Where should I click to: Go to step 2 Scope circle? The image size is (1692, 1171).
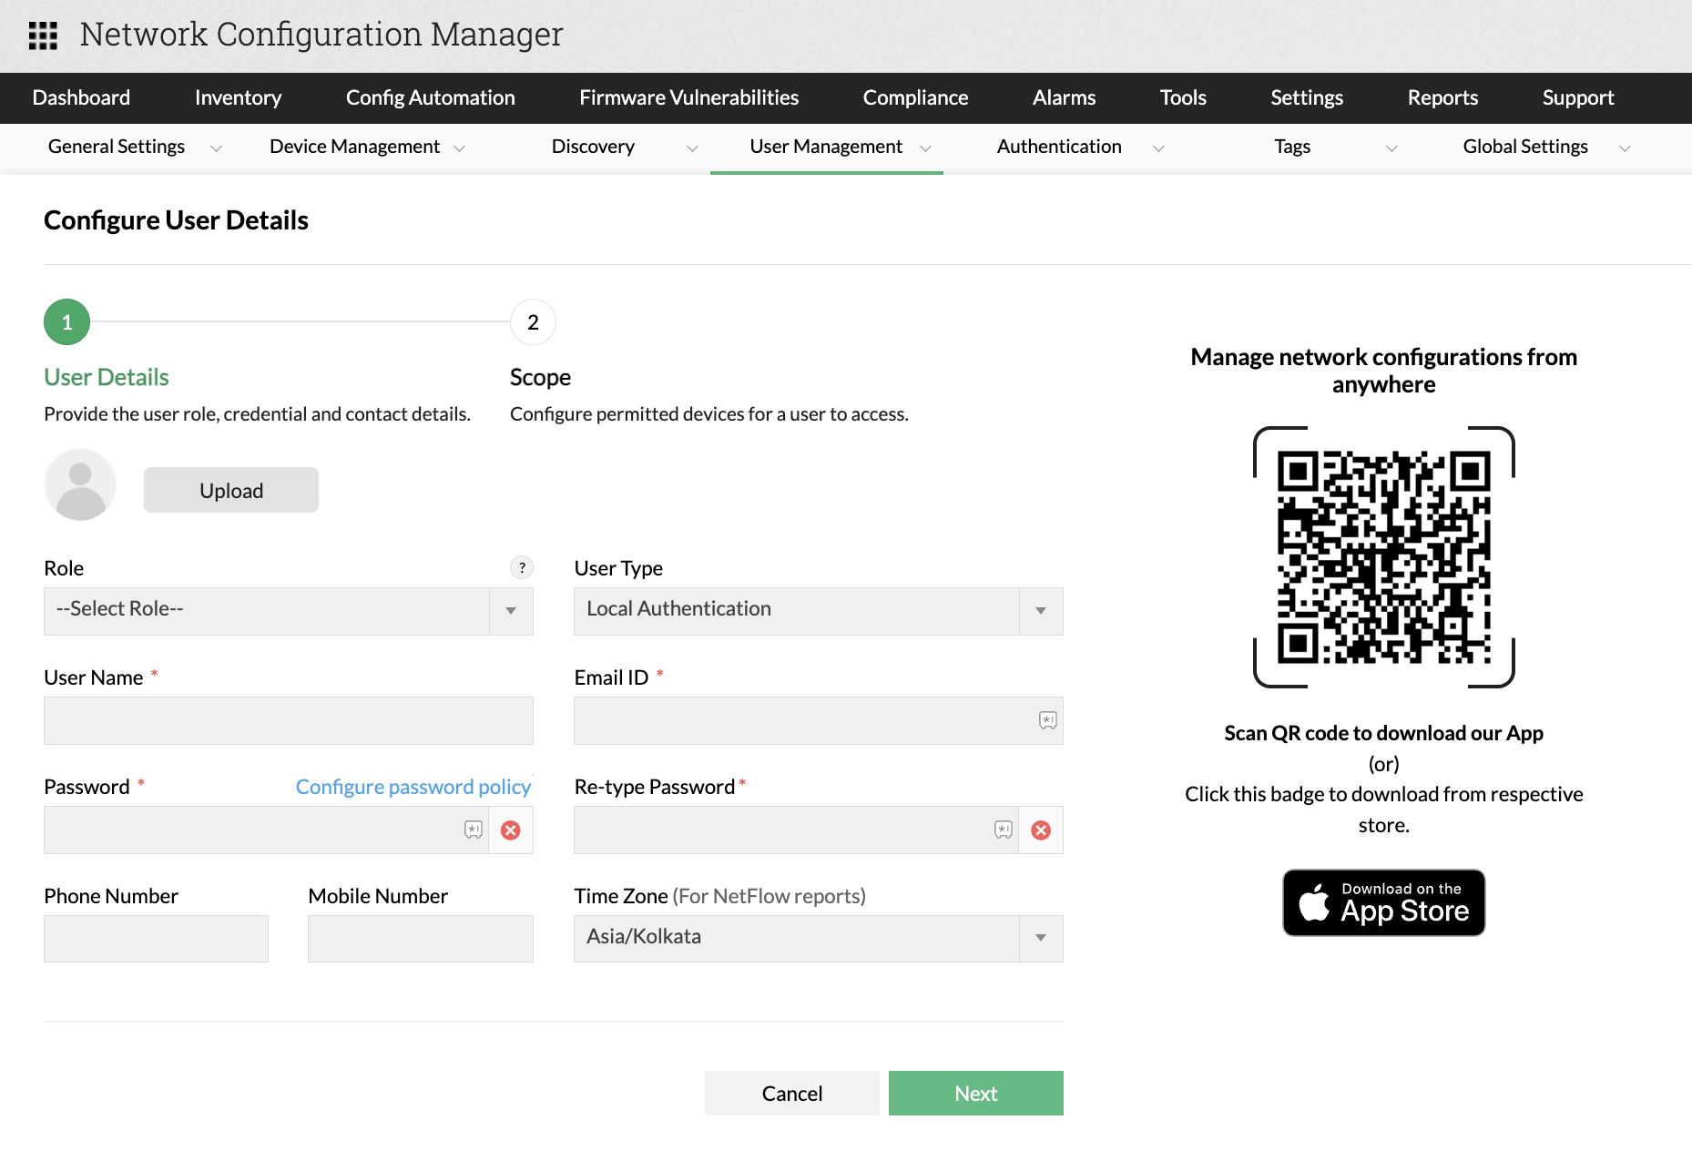pos(533,321)
